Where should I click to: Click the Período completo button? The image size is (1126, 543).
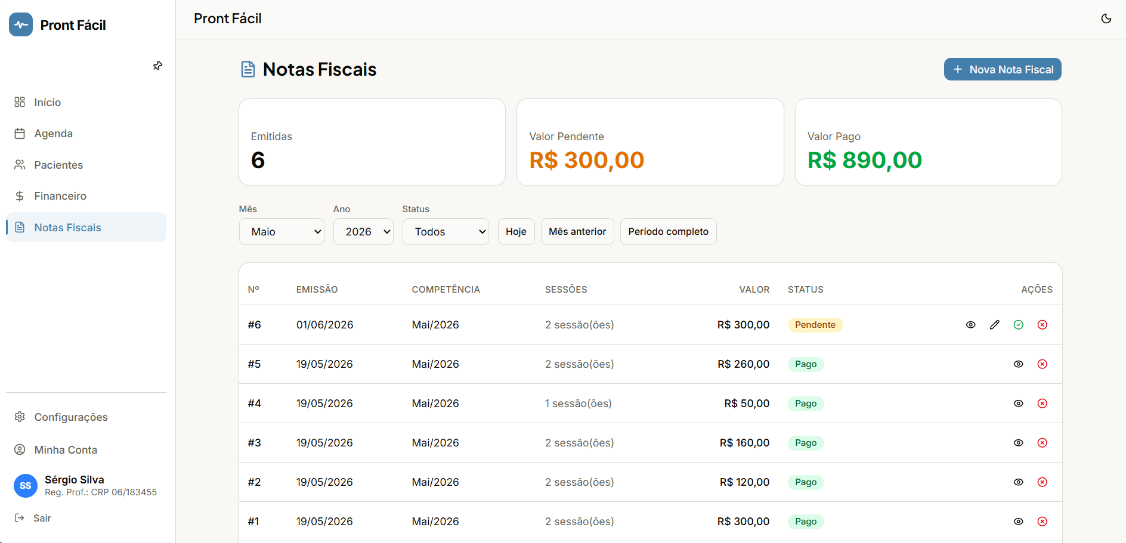point(669,232)
